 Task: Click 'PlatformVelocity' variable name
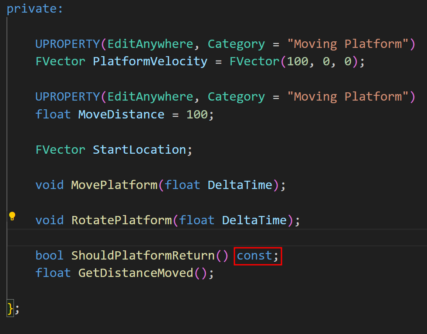click(150, 61)
